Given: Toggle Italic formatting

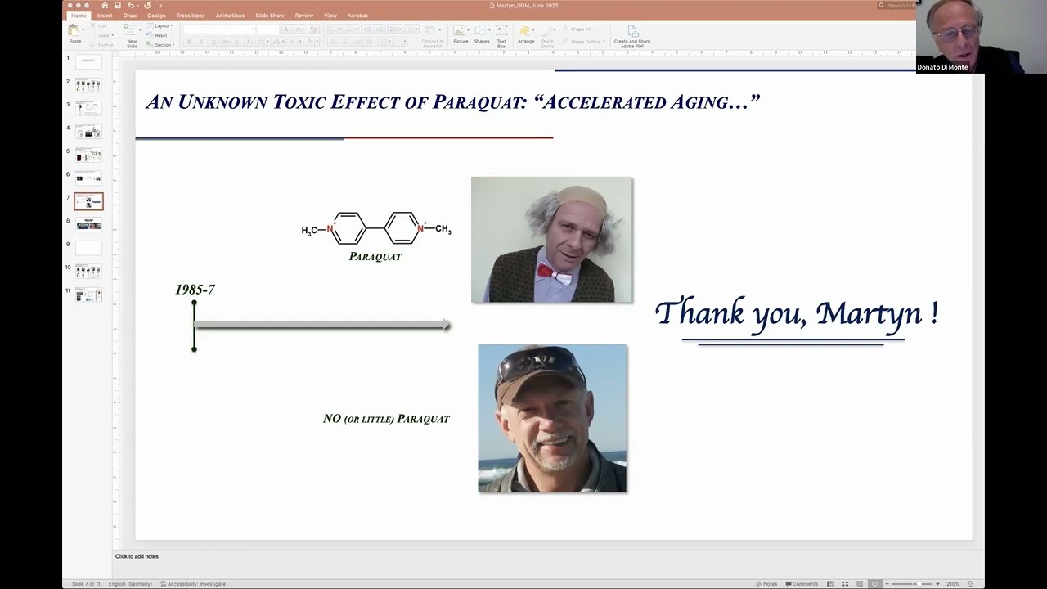Looking at the screenshot, I should [x=201, y=42].
